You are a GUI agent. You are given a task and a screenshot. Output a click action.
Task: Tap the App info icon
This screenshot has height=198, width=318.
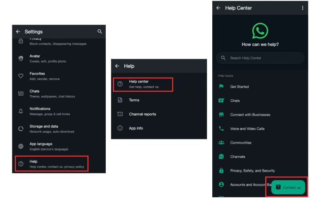click(x=120, y=128)
